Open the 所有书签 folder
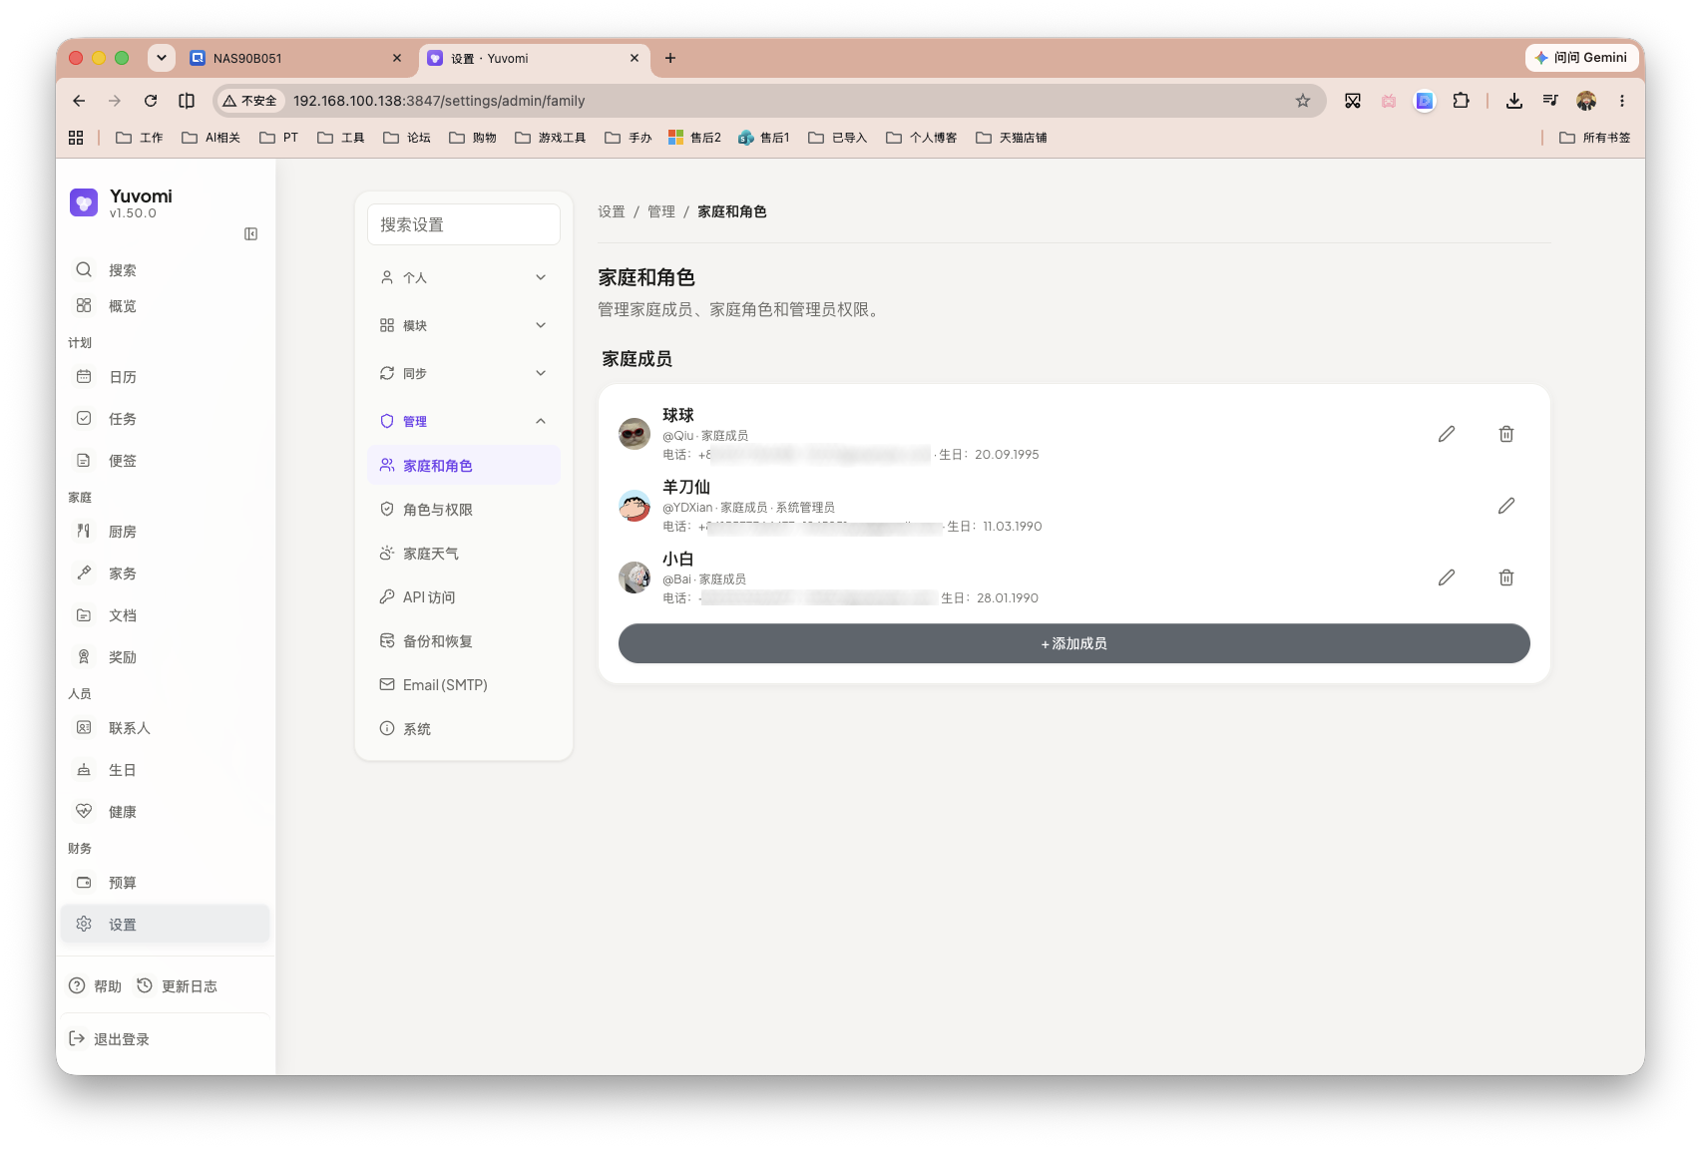This screenshot has height=1149, width=1701. 1594,138
